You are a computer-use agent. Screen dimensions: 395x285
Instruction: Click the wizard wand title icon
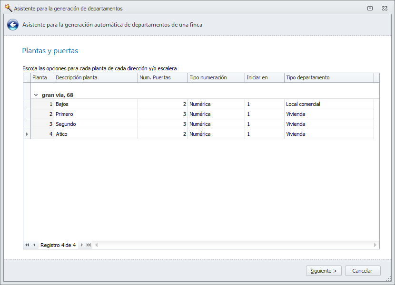pyautogui.click(x=8, y=8)
